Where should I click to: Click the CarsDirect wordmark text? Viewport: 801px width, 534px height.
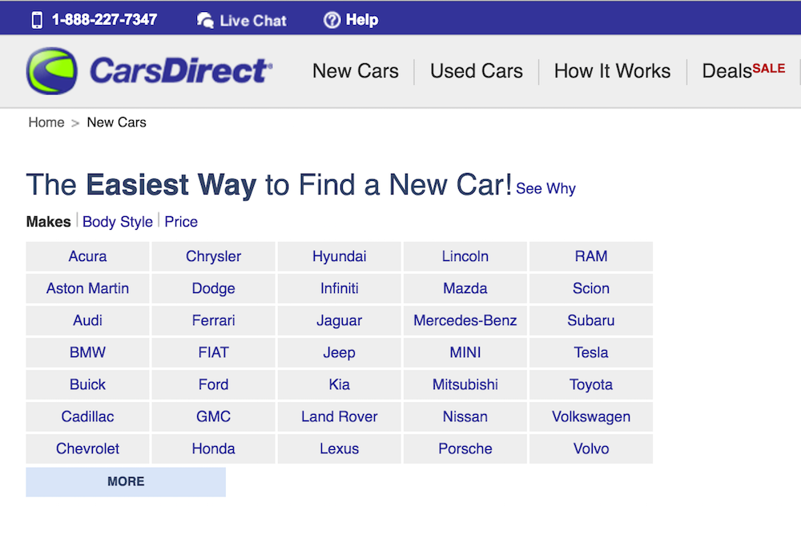pos(181,70)
